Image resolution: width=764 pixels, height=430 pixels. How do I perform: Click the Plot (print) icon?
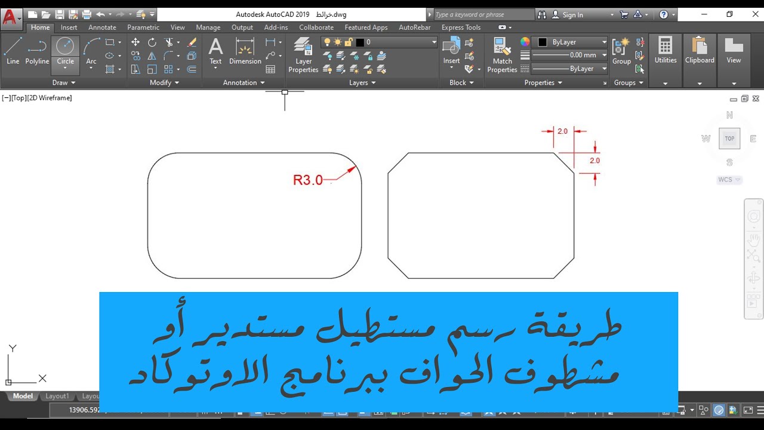click(x=87, y=14)
